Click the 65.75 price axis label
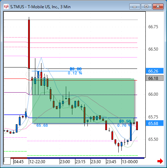Screen dimensions: 167x168 [x=153, y=117]
